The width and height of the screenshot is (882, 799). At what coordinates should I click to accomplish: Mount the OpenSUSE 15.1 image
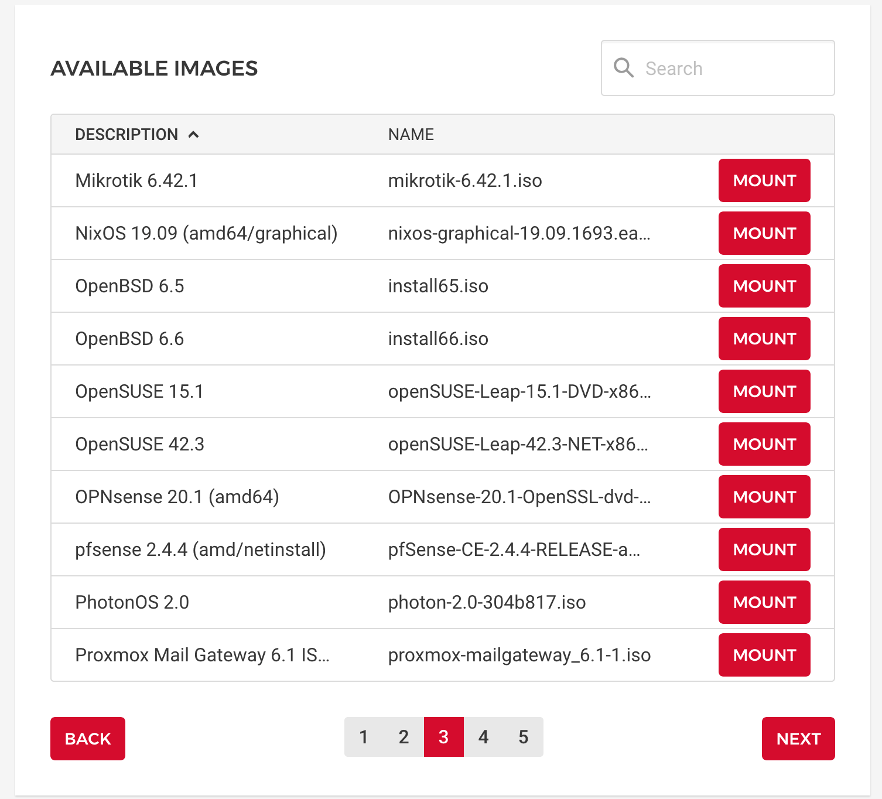[764, 391]
